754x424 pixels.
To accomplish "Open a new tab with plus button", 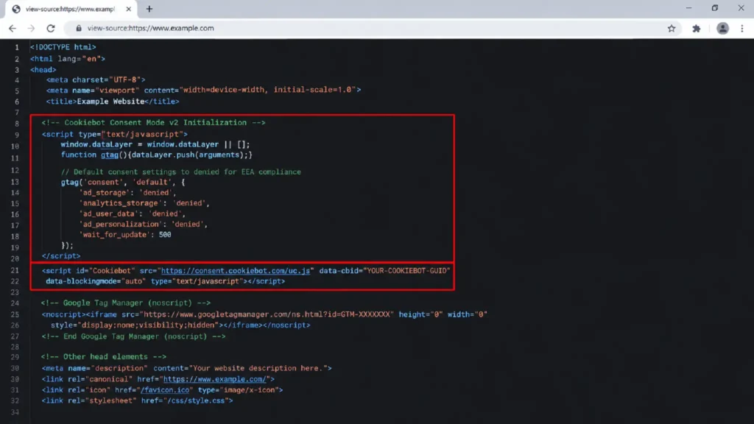I will [149, 9].
